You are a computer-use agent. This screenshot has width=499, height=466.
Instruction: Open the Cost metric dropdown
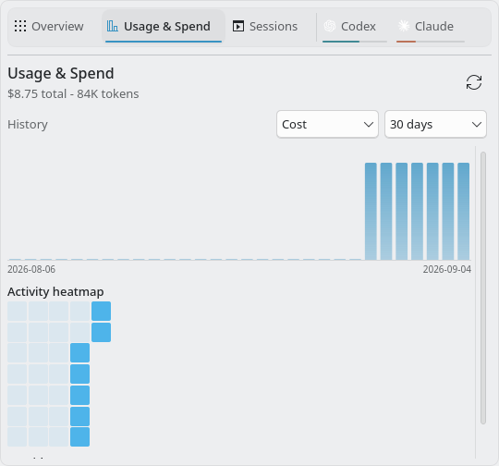pyautogui.click(x=327, y=124)
